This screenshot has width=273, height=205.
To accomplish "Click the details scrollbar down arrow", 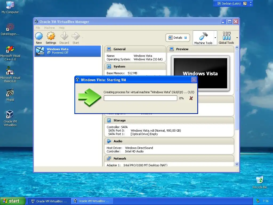I will 237,164.
